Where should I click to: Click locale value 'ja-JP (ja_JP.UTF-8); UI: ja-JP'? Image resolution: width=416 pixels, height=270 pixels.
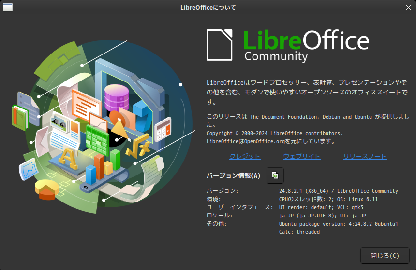click(x=323, y=216)
